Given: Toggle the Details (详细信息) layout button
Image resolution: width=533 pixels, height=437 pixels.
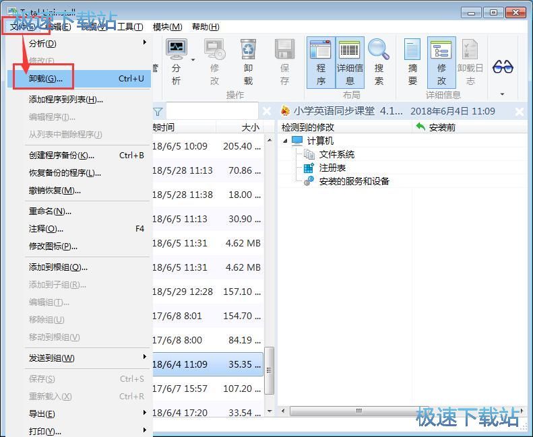Looking at the screenshot, I should click(x=350, y=63).
